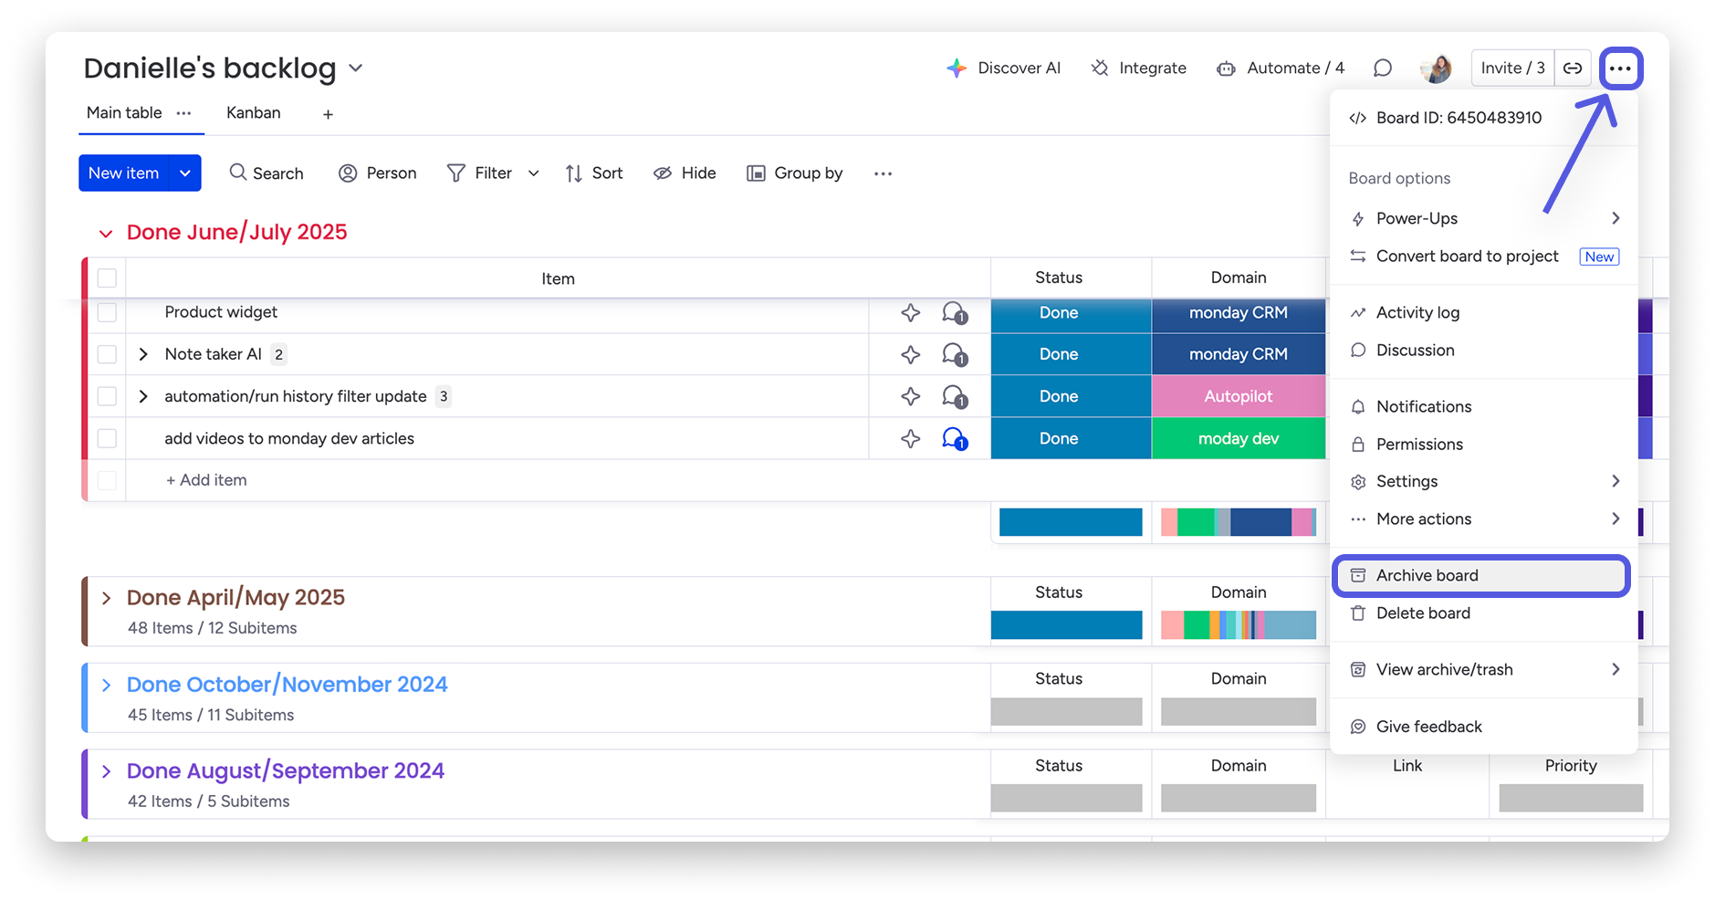Screen dimensions: 1715x901
Task: Open updates bubble for Note taker AI
Action: pyautogui.click(x=955, y=355)
